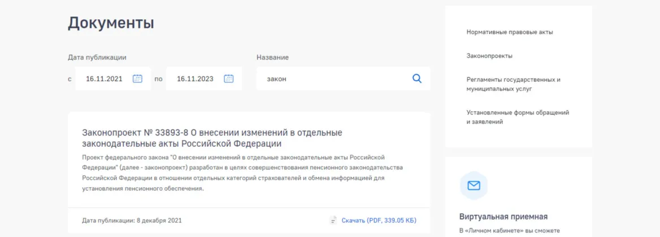Open the end date calendar picker icon
This screenshot has width=660, height=237.
point(228,78)
